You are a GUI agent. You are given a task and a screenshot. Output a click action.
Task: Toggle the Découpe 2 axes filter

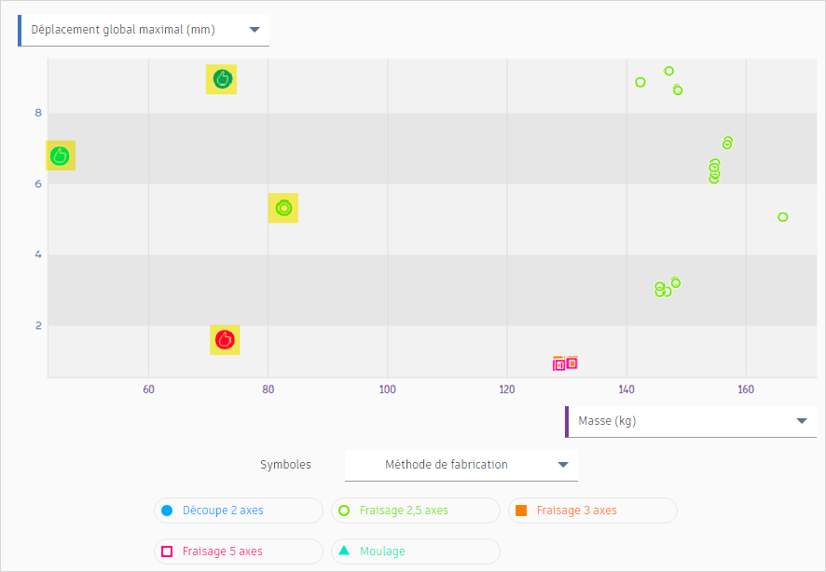point(239,511)
